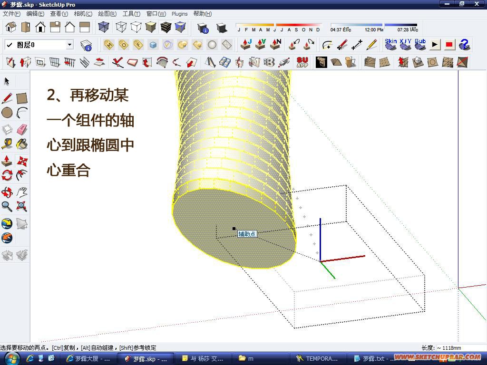Click the blue question mark help icon

[x=464, y=45]
